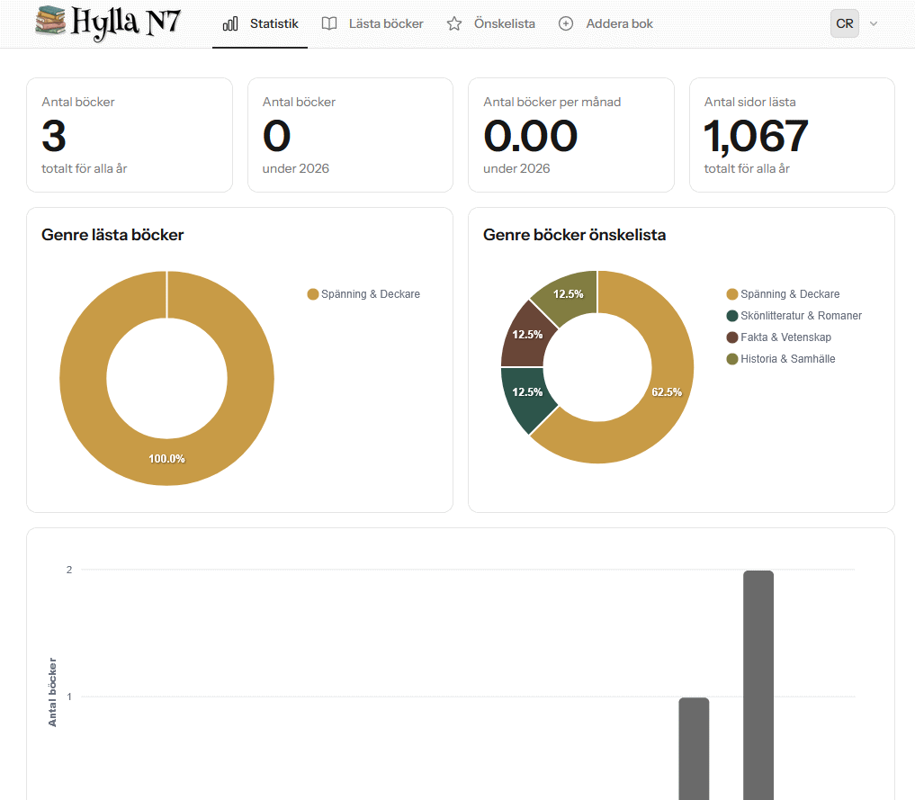
Task: Click the stacked books logo icon
Action: [51, 22]
